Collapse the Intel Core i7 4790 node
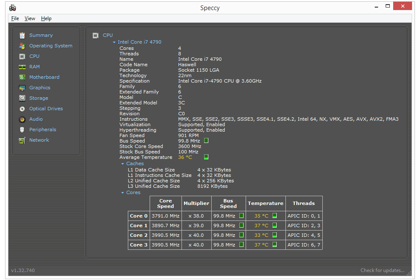The height and width of the screenshot is (280, 420). (114, 42)
